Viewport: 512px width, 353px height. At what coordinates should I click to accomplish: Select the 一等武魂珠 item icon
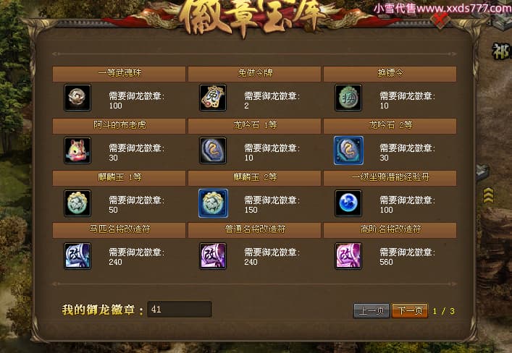[x=77, y=98]
